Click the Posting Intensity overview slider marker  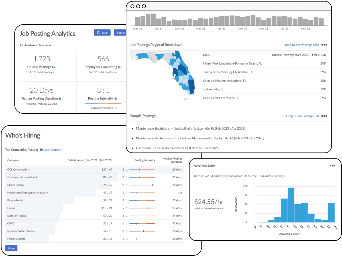102,104
